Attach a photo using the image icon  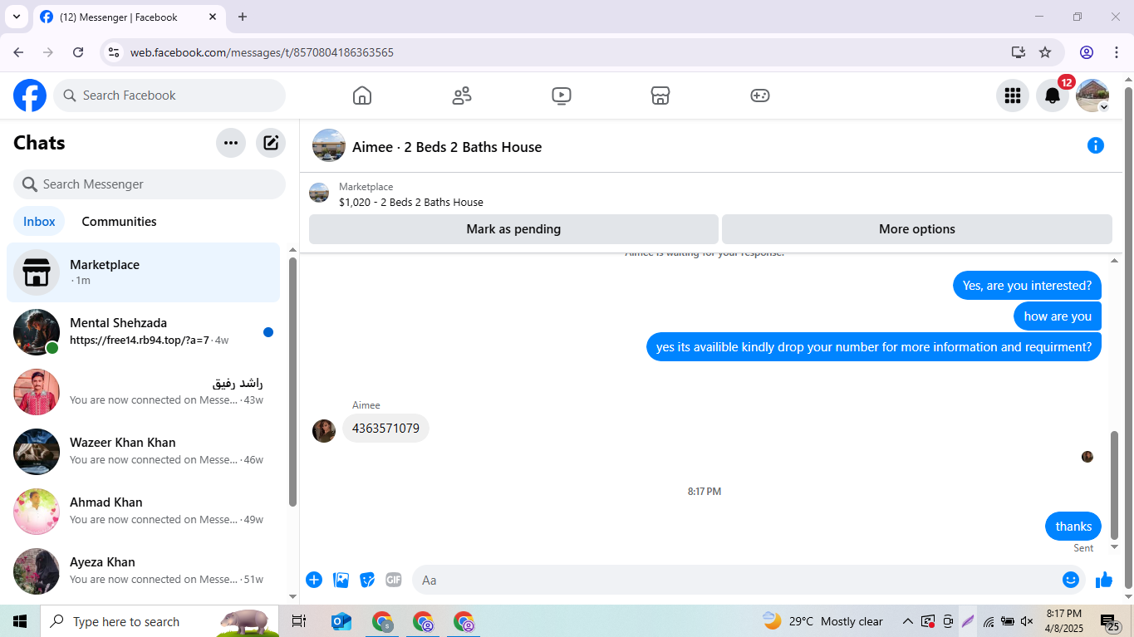pyautogui.click(x=341, y=580)
